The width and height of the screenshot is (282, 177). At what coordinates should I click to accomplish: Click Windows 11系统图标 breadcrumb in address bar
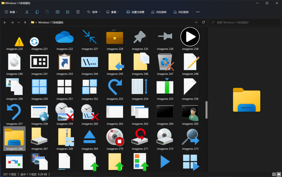point(51,22)
